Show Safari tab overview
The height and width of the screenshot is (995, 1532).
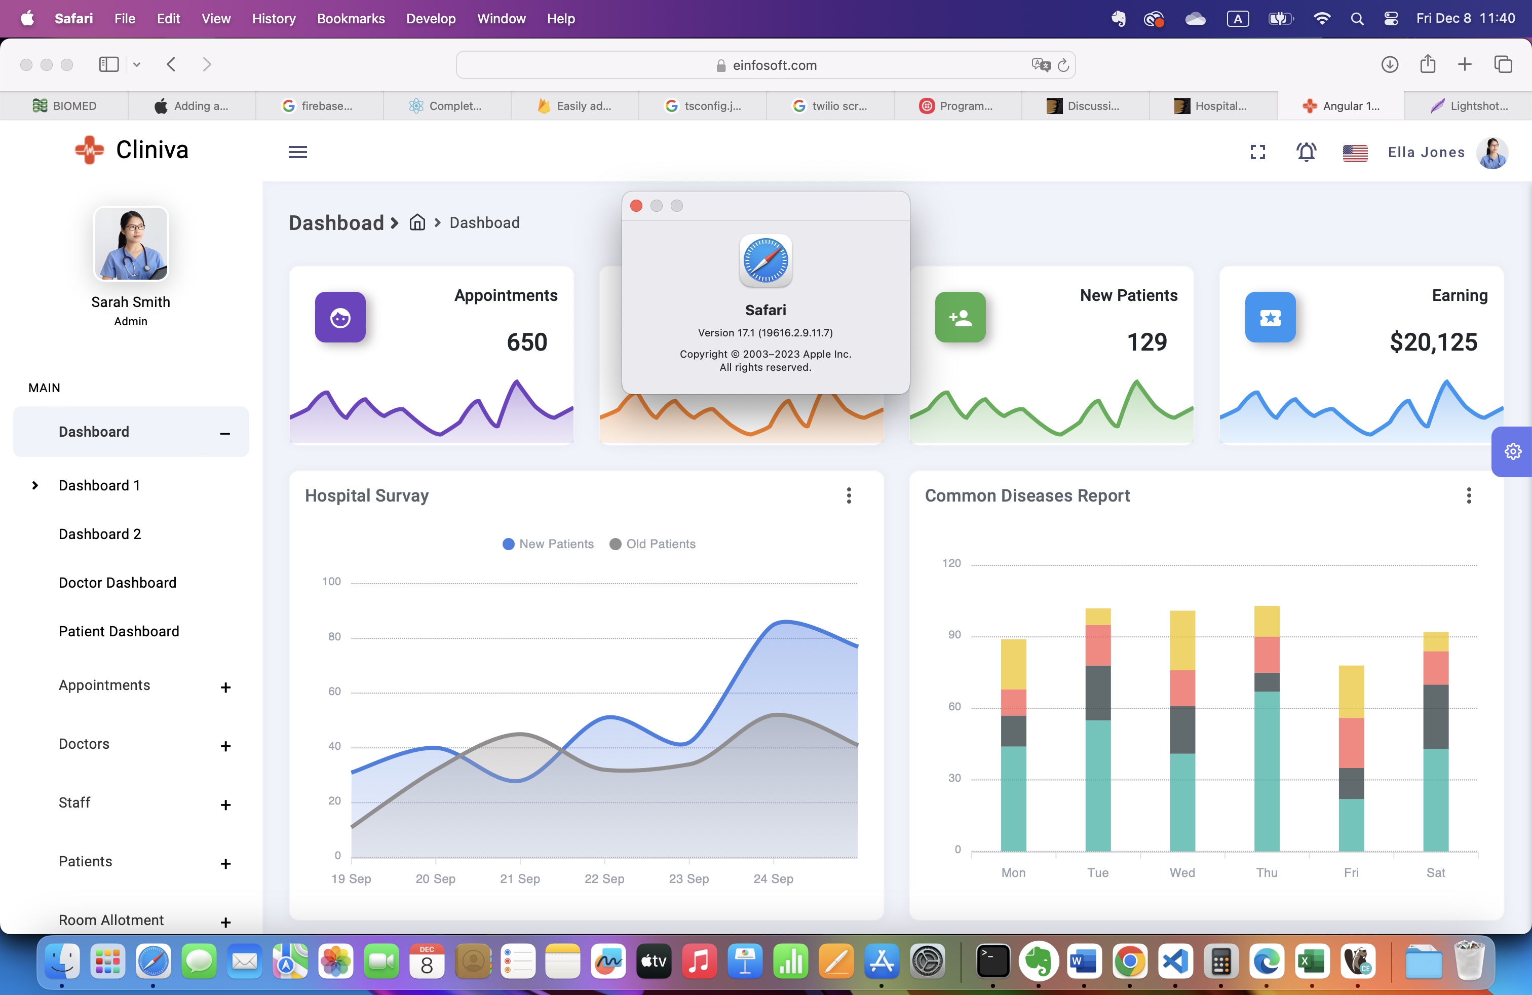[1503, 64]
